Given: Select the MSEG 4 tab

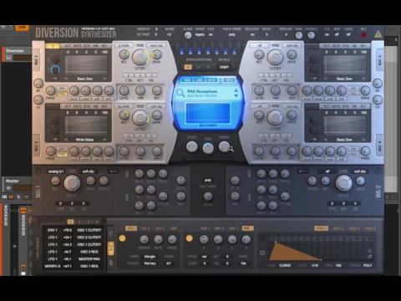Looking at the screenshot, I should [x=370, y=228].
